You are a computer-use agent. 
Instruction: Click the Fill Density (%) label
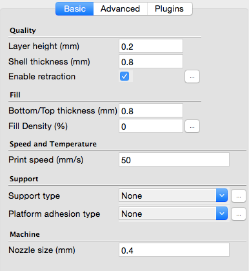point(38,126)
